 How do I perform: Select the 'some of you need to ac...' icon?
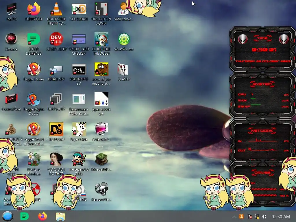(x=101, y=74)
